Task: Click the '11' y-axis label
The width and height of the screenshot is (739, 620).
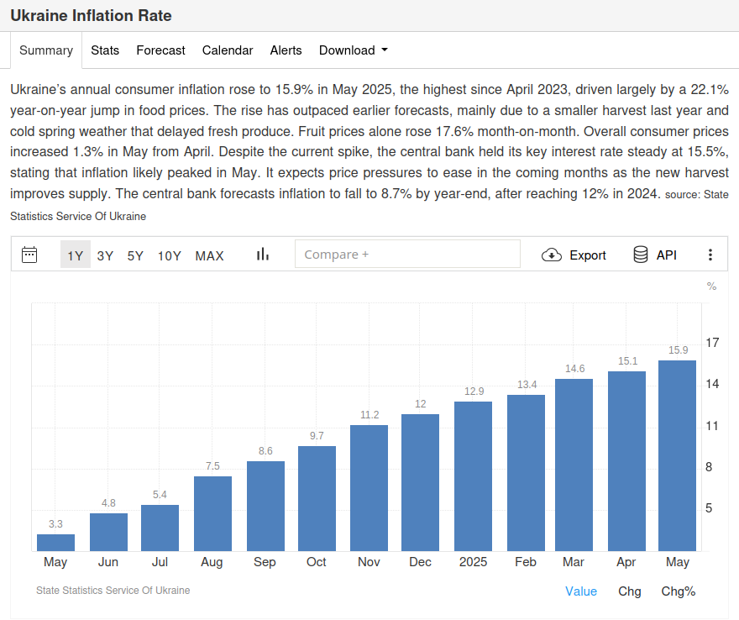Action: pos(712,426)
